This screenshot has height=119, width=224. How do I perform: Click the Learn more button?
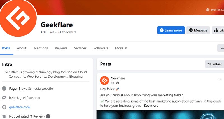coord(171,30)
